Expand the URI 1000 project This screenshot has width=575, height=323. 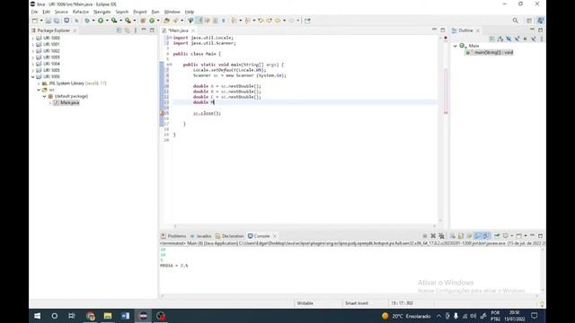click(33, 38)
